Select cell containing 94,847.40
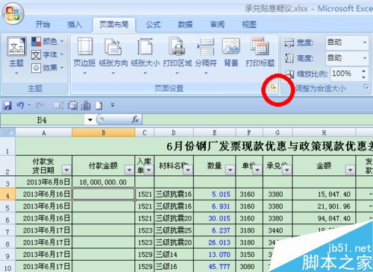 coord(324,218)
